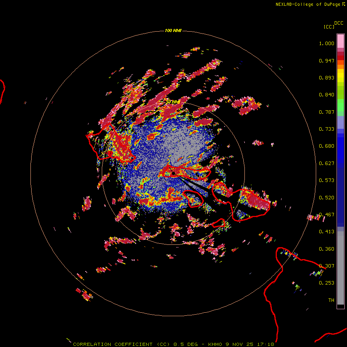Click the Correlation Coefficient product title caption
The image size is (347, 347).
coord(173,344)
